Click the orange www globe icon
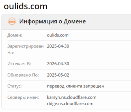Viewport: 131px width, 112px height. (x=12, y=21)
